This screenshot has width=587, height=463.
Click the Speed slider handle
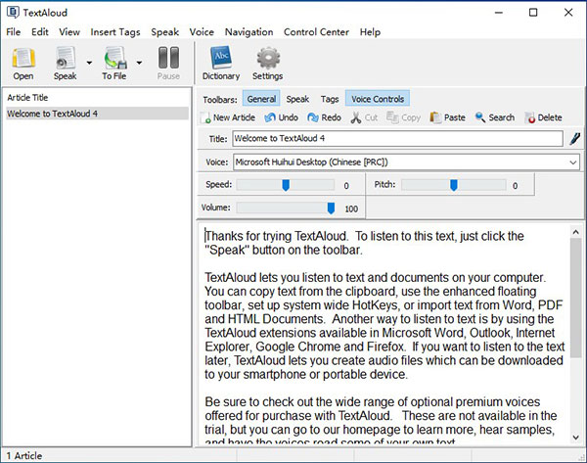click(x=286, y=184)
